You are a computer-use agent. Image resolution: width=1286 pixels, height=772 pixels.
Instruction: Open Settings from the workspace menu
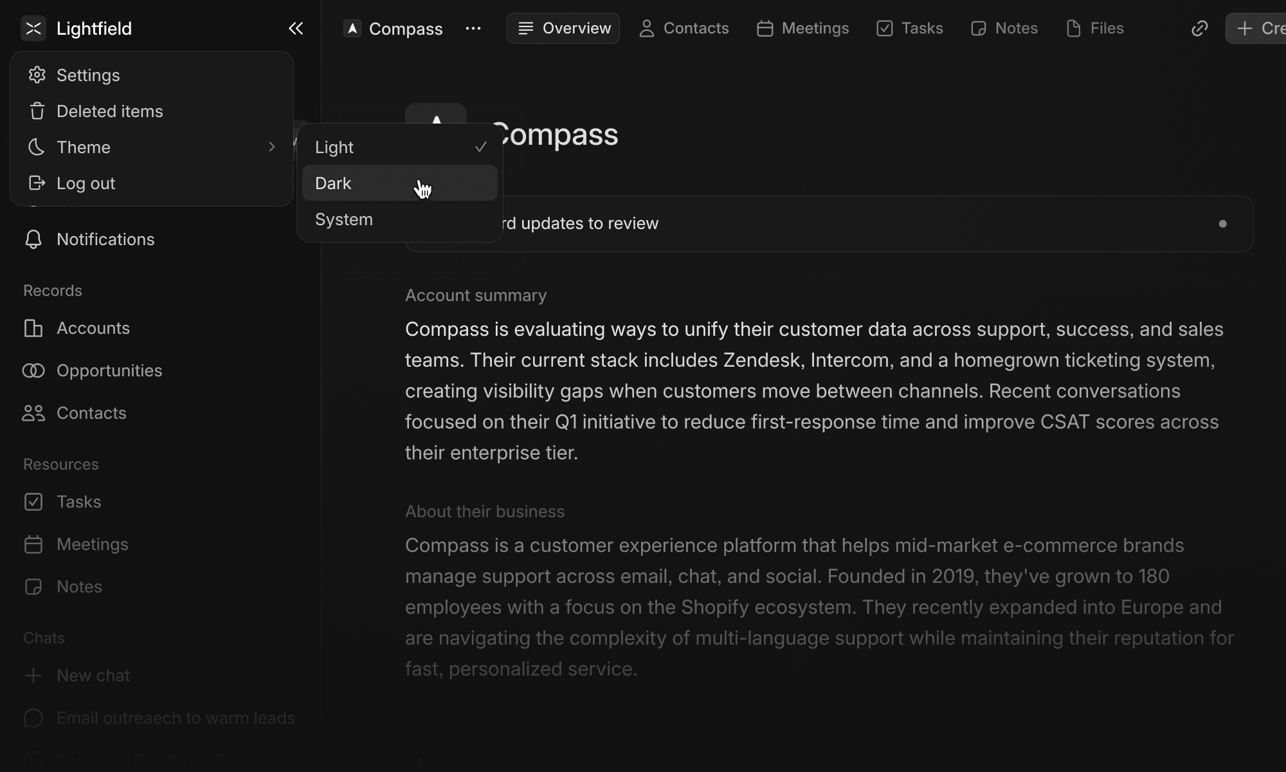(88, 75)
